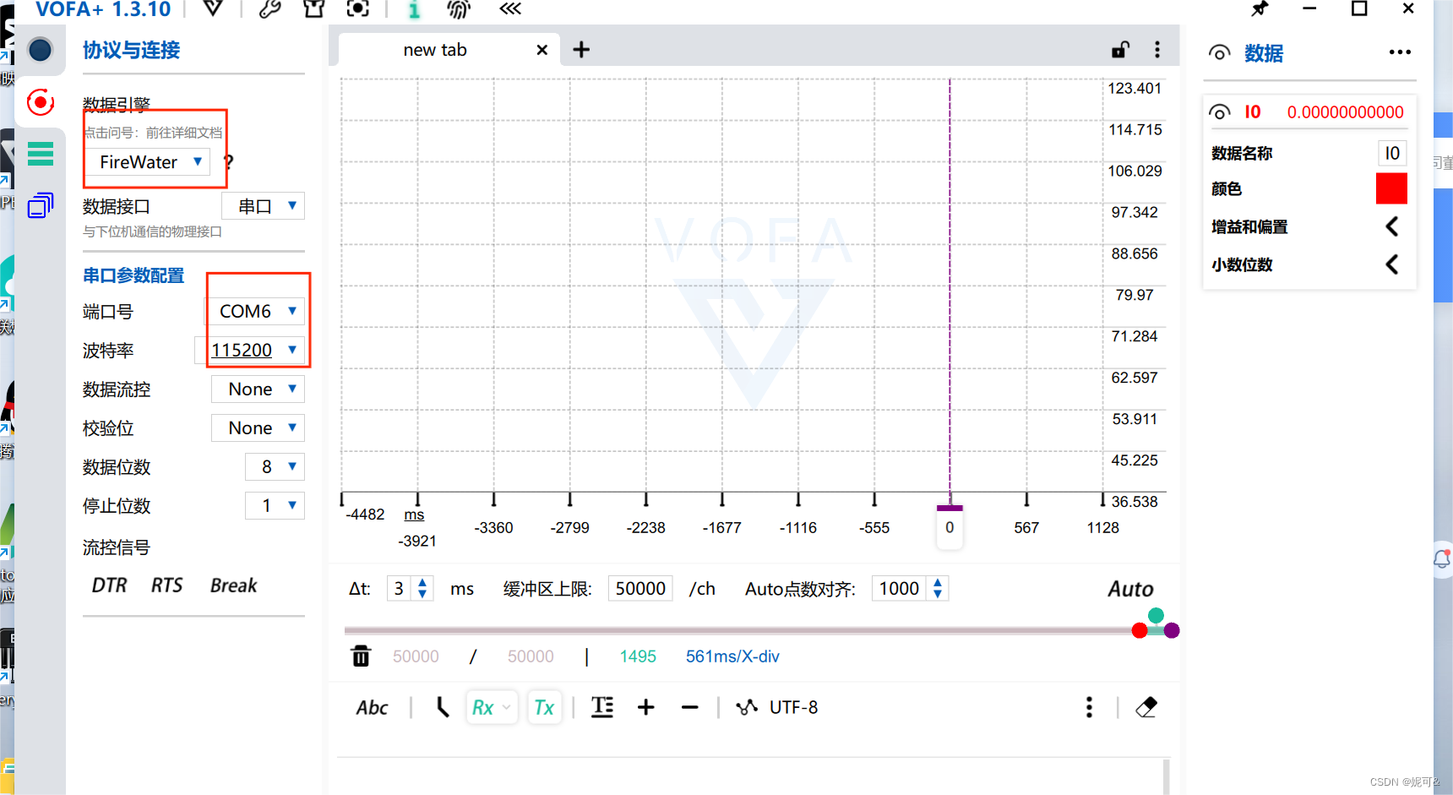Open the three-dot menu of the 数据 panel

pyautogui.click(x=1400, y=52)
